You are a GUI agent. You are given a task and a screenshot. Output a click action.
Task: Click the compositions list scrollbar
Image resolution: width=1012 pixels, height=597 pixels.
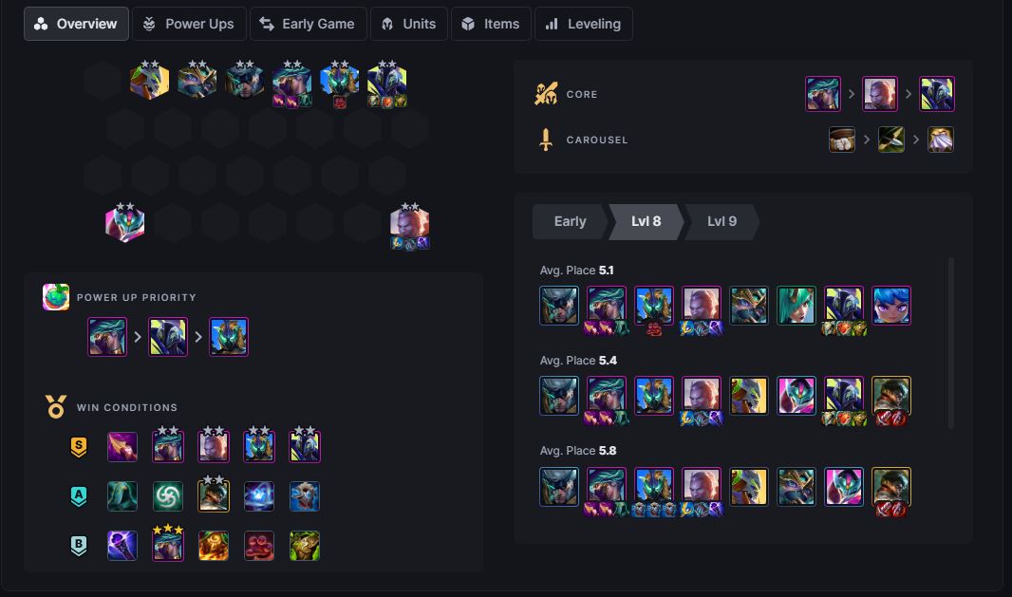[x=950, y=343]
